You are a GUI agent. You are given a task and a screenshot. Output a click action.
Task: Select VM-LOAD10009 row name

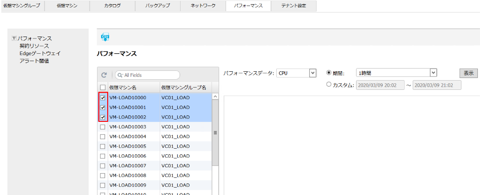coord(128,185)
